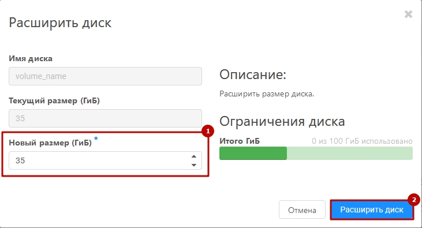Click the blue required-field asterisk
422x228 pixels.
96,139
